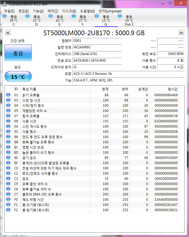Select the F: disk status icon
Viewport: 189px width, 237px height.
coord(74,16)
